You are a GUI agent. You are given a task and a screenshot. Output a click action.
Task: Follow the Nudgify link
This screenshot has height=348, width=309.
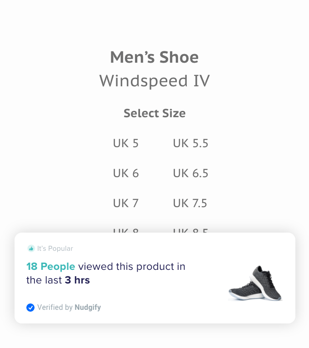[x=88, y=308]
